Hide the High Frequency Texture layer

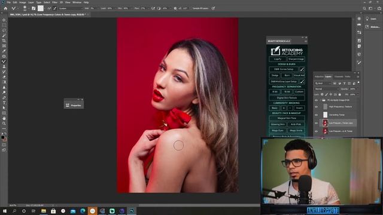317,107
